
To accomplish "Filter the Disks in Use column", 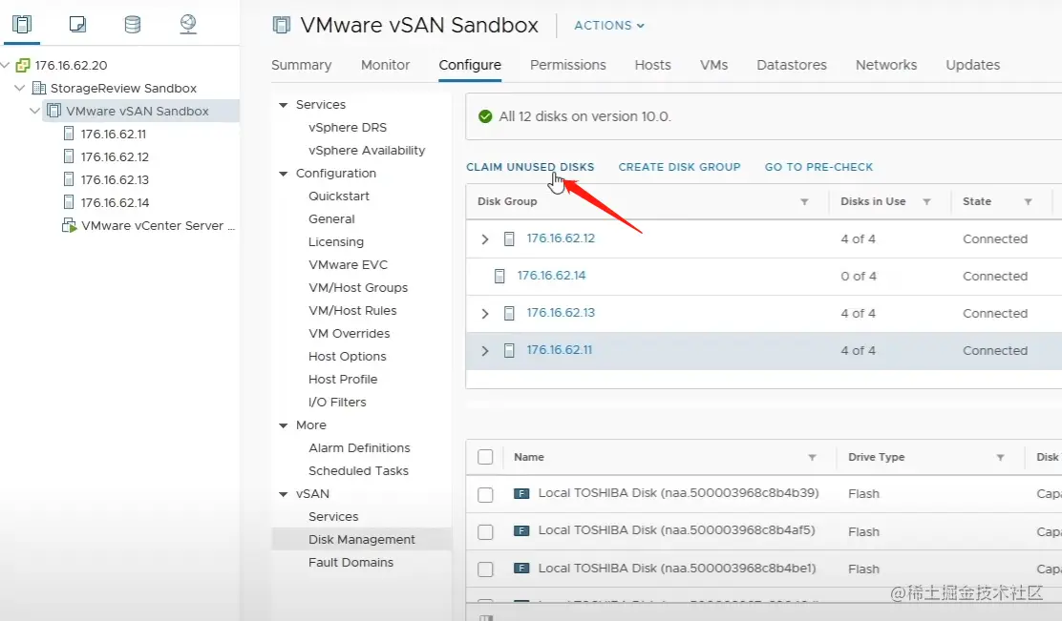I will 926,201.
